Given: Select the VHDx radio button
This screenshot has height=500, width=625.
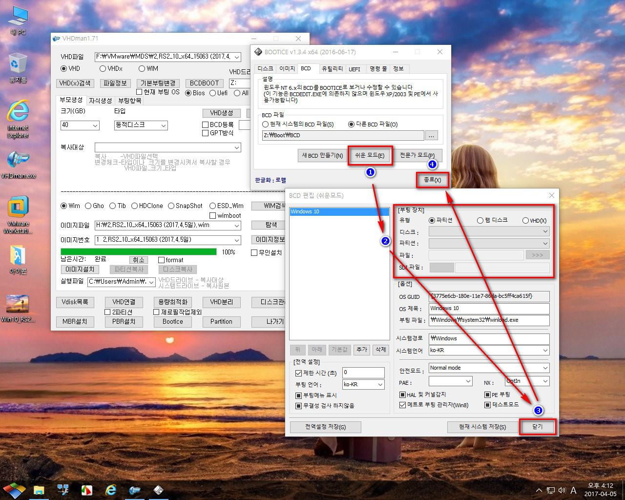Looking at the screenshot, I should pyautogui.click(x=103, y=69).
